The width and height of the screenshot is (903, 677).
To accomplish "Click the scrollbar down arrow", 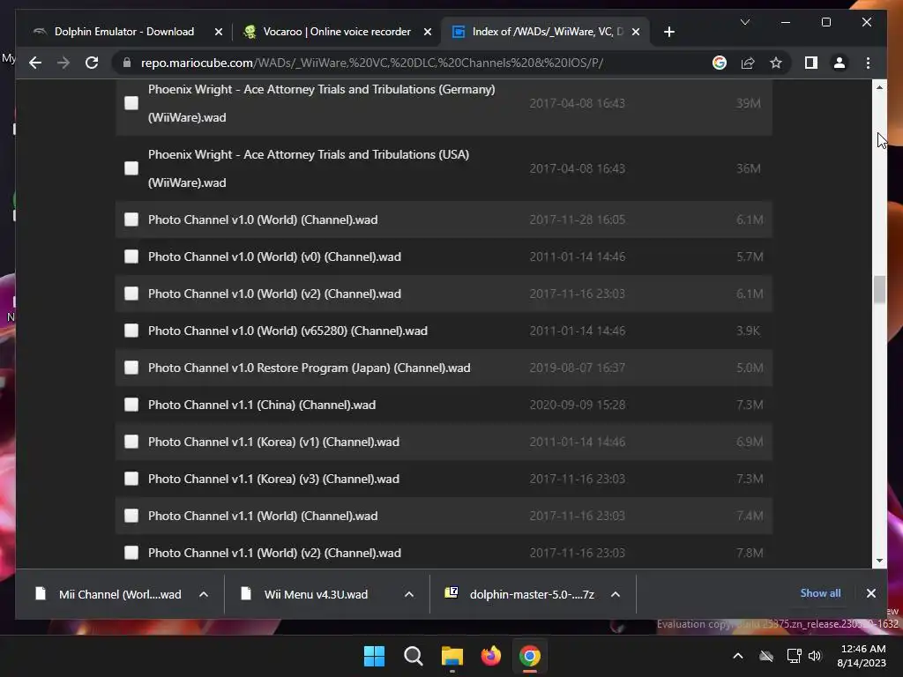I will 879,560.
